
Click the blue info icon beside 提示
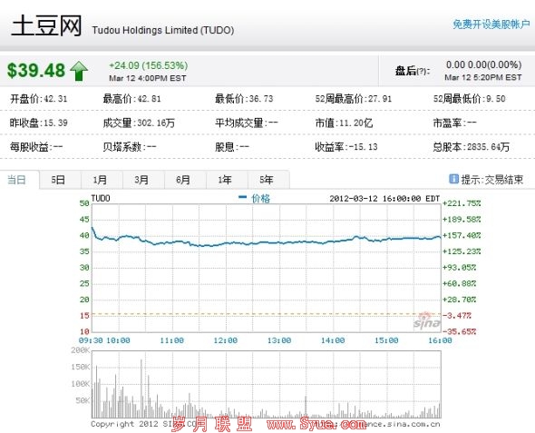(x=453, y=179)
